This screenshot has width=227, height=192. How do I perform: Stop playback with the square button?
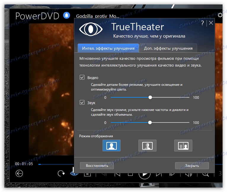[130, 174]
